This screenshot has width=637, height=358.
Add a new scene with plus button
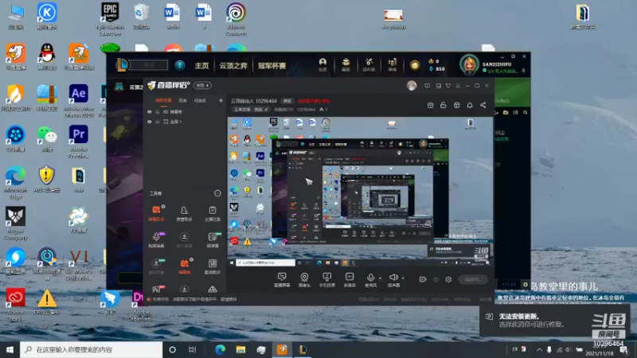pyautogui.click(x=221, y=100)
